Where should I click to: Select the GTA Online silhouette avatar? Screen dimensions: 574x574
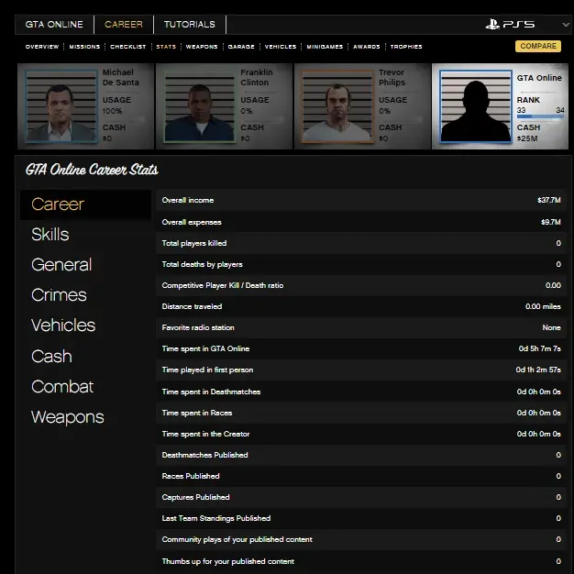click(475, 106)
